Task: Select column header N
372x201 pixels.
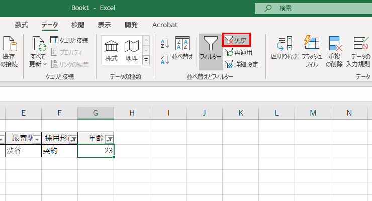Action: click(x=349, y=113)
